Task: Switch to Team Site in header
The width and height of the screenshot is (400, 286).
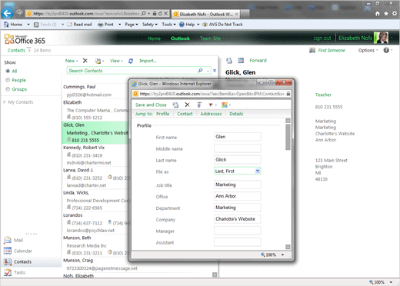Action: [x=210, y=38]
